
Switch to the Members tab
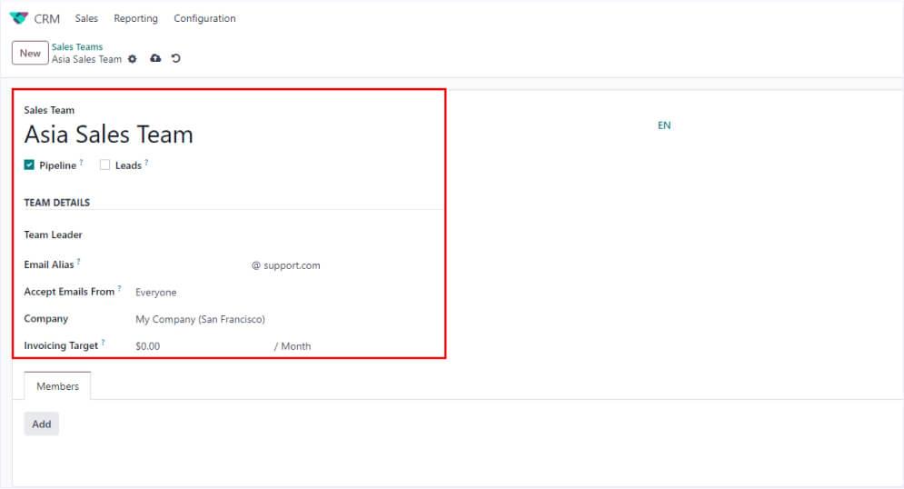(x=57, y=386)
